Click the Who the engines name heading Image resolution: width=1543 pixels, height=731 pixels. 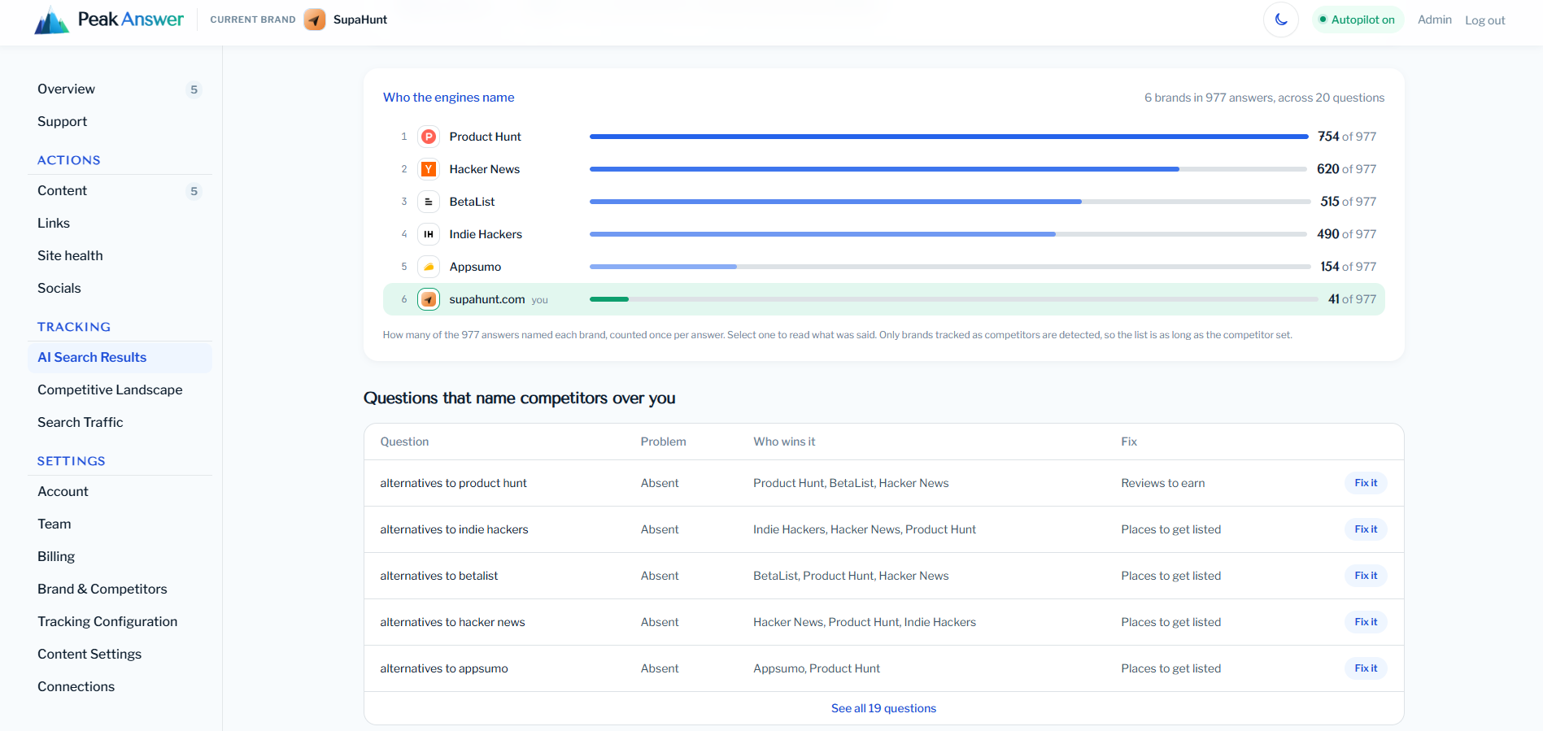[448, 98]
